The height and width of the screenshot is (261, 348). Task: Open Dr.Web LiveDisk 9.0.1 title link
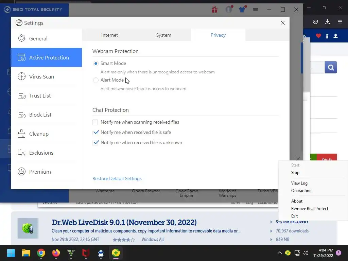tap(124, 222)
